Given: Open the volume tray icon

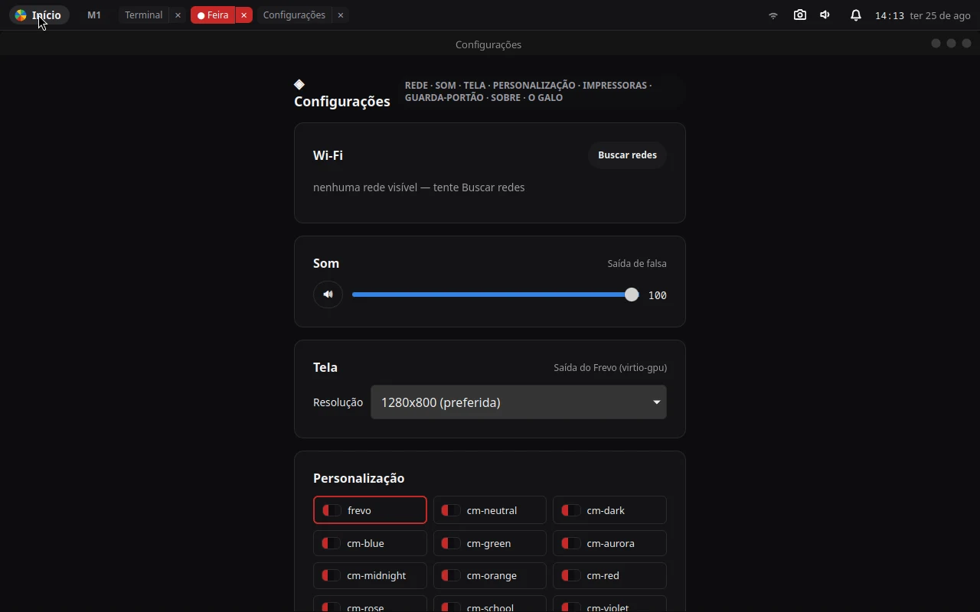Looking at the screenshot, I should pos(825,15).
